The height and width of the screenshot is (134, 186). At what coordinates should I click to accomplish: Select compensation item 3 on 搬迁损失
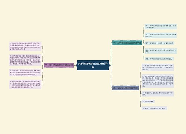click(158, 94)
